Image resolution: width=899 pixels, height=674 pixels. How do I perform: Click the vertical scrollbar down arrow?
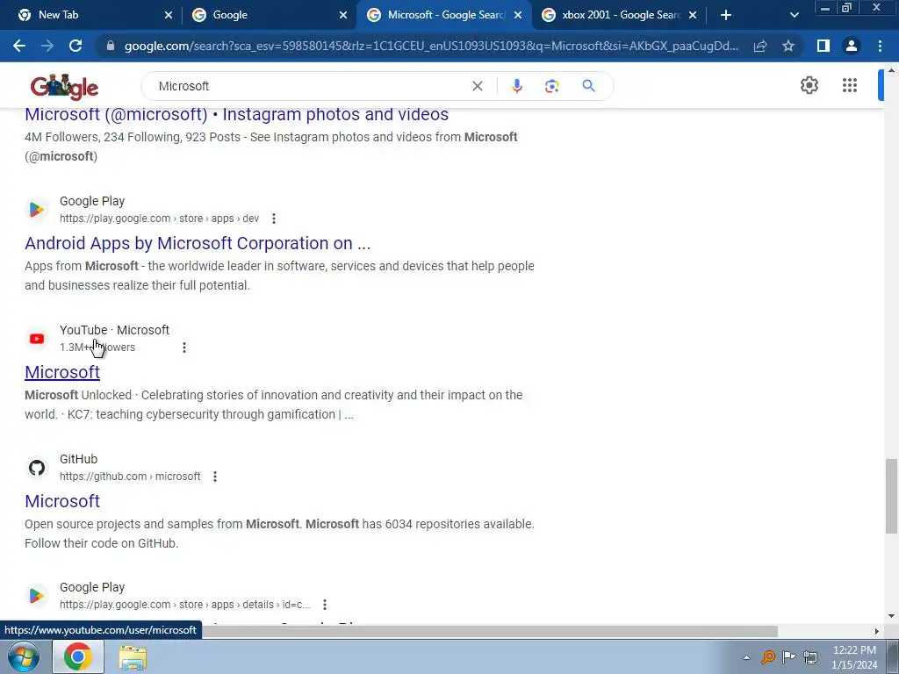coord(892,616)
